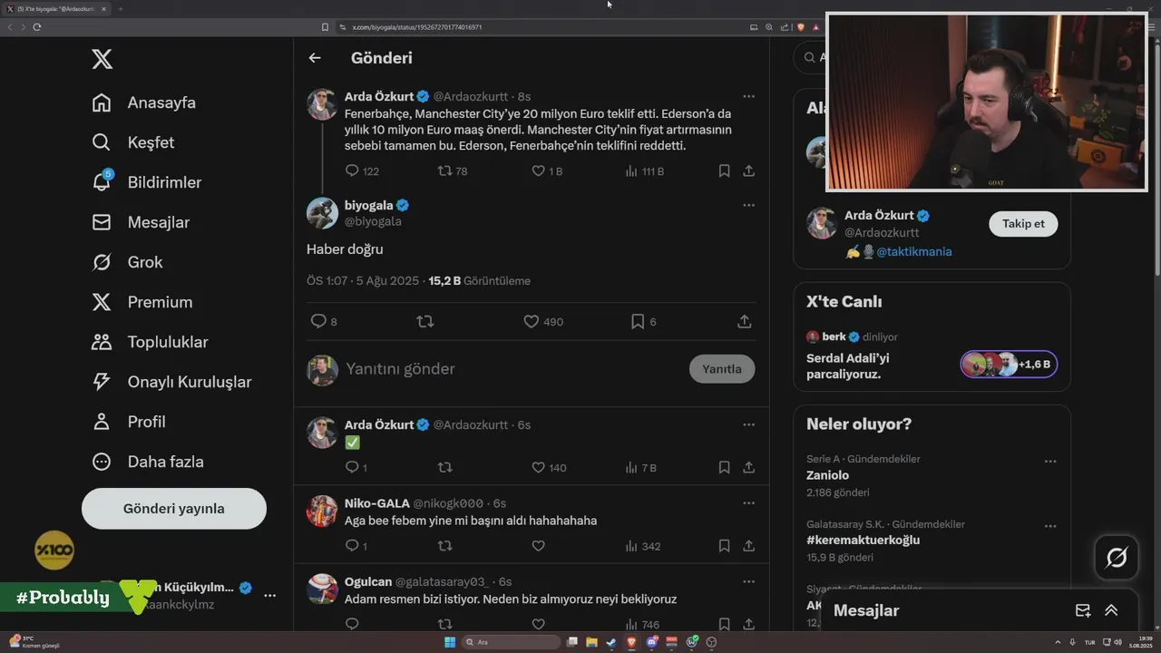This screenshot has height=653, width=1161.
Task: Open Keşfet explore page
Action: point(133,142)
